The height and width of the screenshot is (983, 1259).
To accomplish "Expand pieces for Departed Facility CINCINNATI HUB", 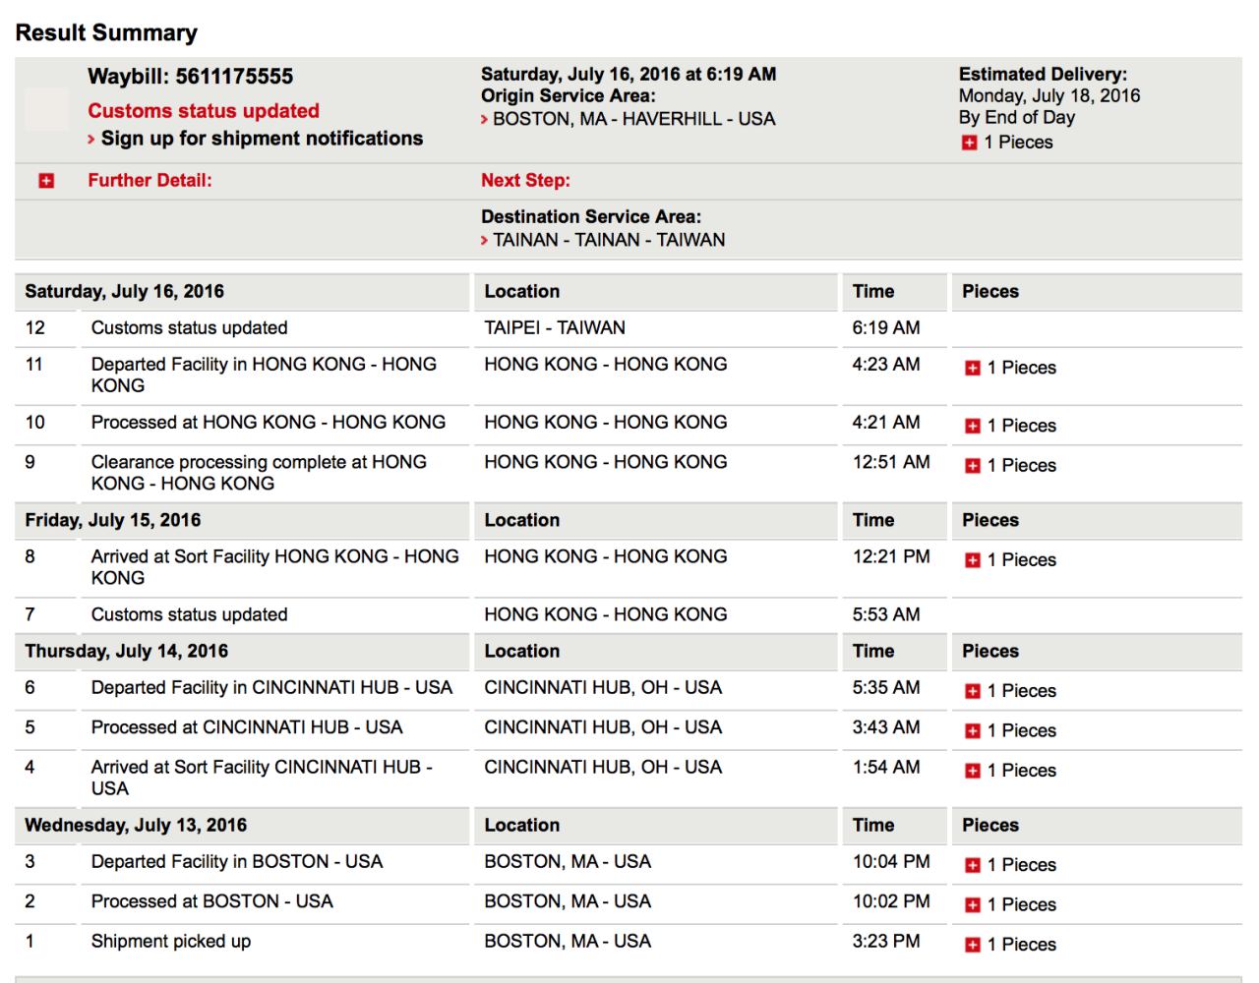I will pyautogui.click(x=973, y=691).
